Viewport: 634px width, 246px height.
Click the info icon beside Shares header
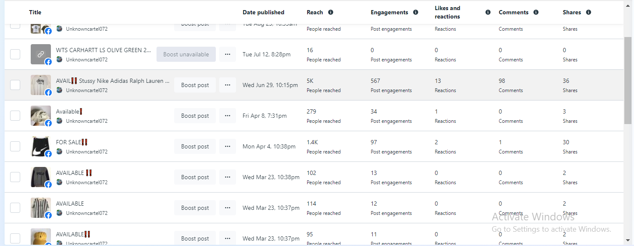[589, 12]
